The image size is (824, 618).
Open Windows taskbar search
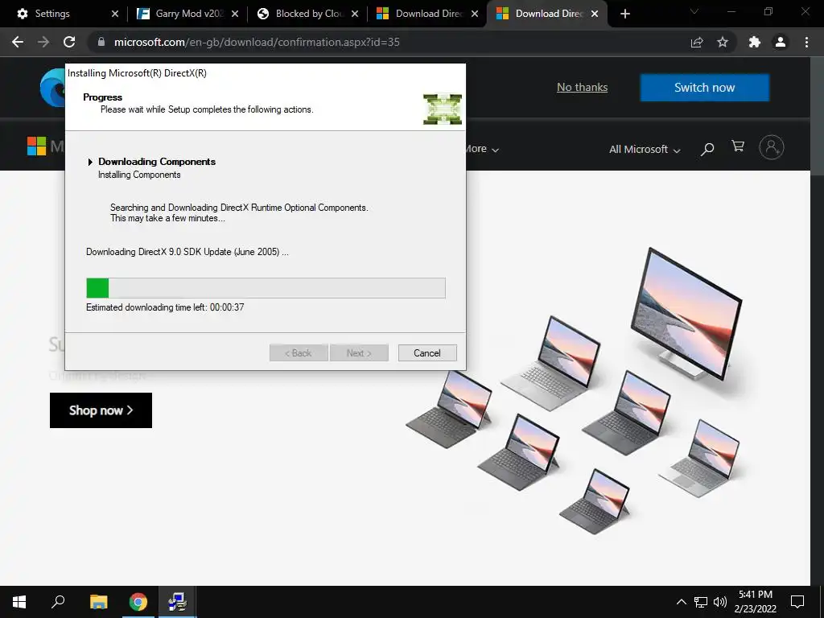tap(58, 602)
